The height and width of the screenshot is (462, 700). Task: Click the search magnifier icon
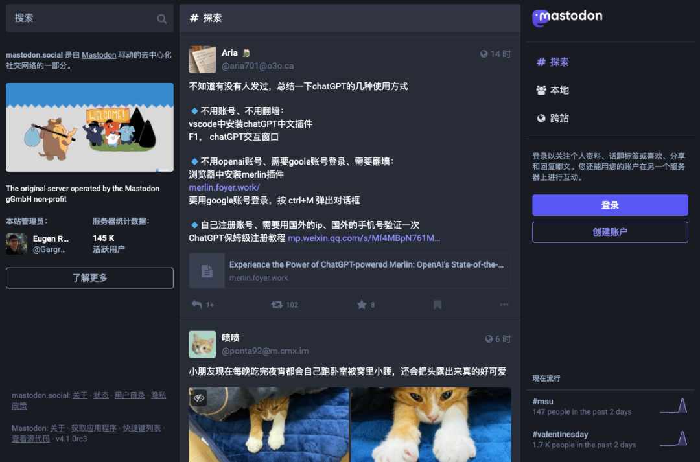click(161, 19)
